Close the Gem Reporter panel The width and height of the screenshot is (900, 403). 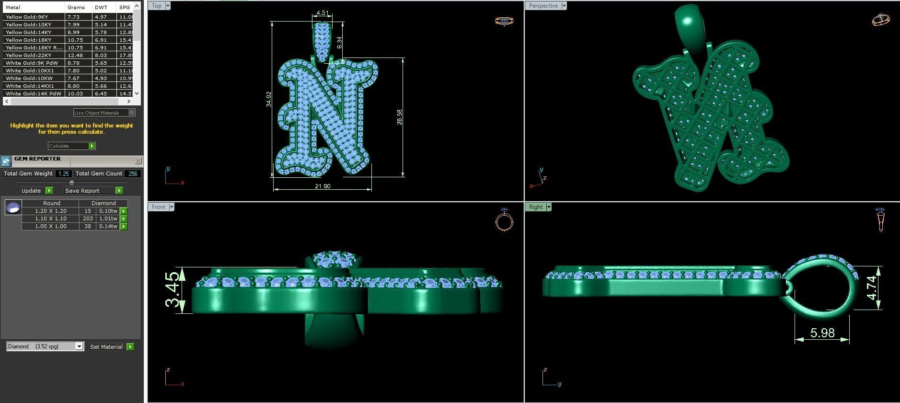(x=138, y=161)
